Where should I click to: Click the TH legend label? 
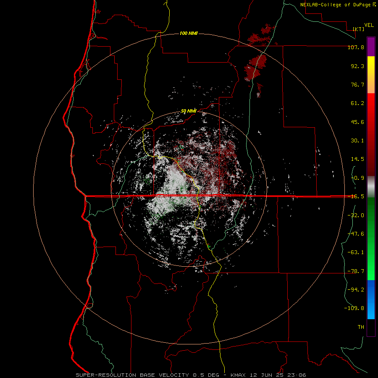click(x=361, y=327)
